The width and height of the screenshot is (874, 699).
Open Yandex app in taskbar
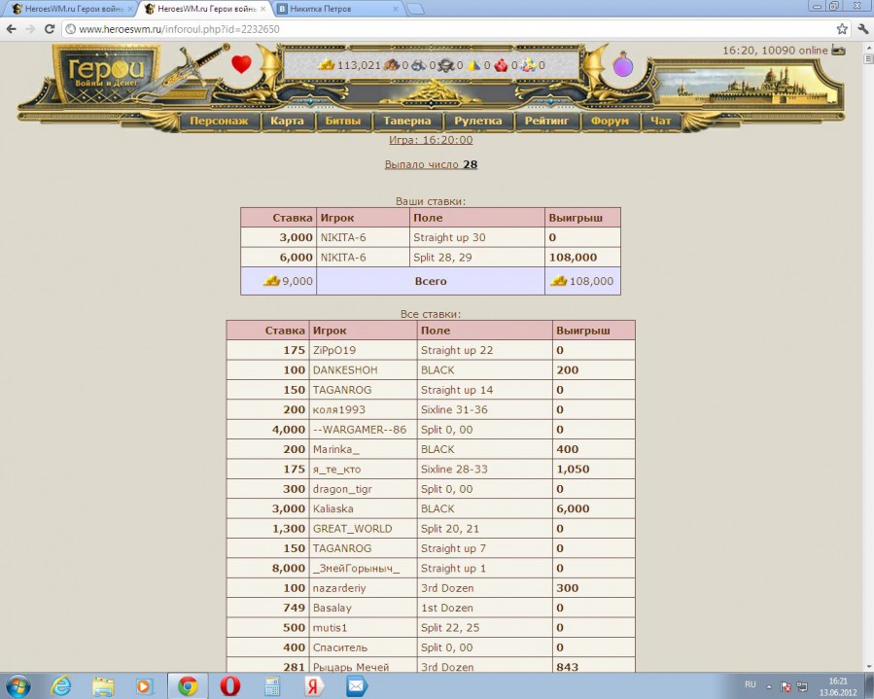314,685
